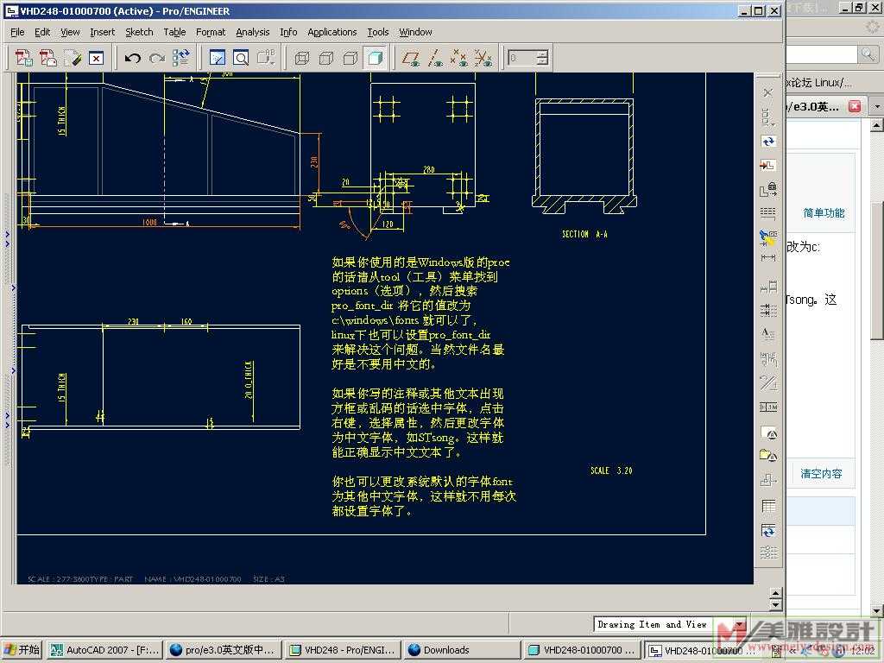Click the grayed Redo arrow icon
884x663 pixels.
[x=157, y=58]
